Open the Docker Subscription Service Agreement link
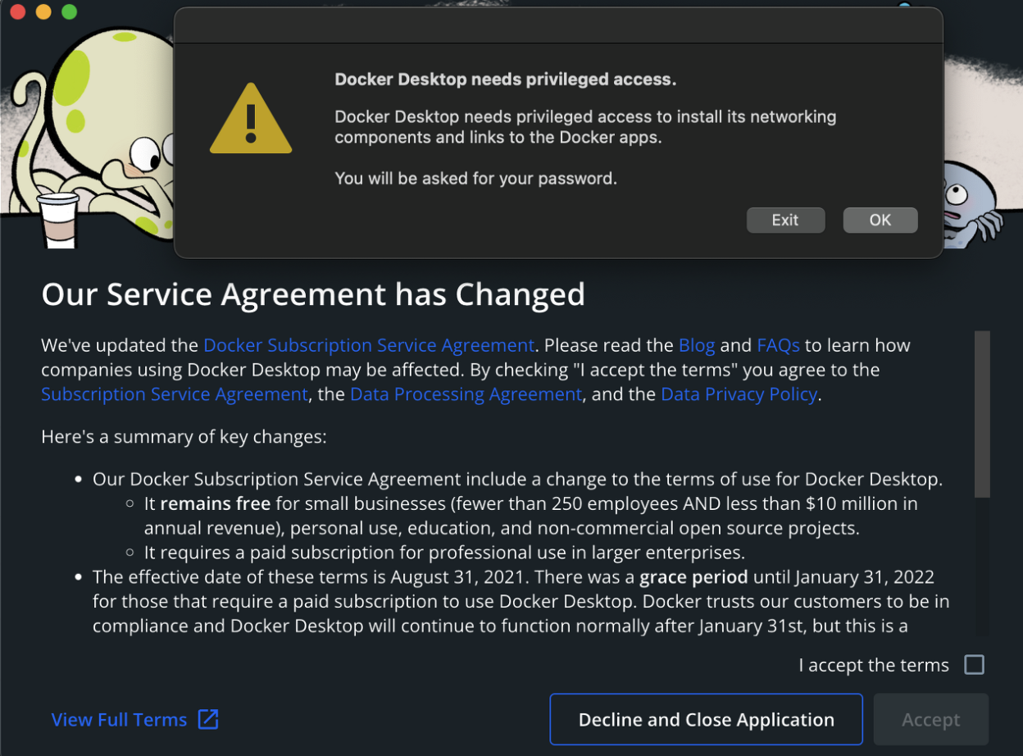This screenshot has width=1023, height=756. [369, 345]
